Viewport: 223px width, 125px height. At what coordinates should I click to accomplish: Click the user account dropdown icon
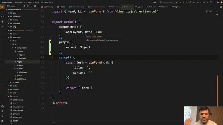coord(154,2)
